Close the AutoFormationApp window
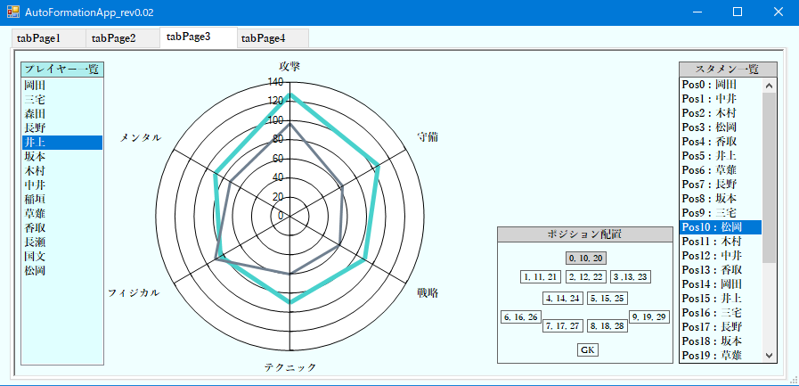The image size is (799, 386). [x=779, y=12]
